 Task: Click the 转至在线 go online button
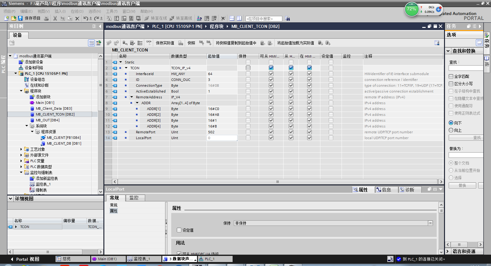[x=156, y=18]
